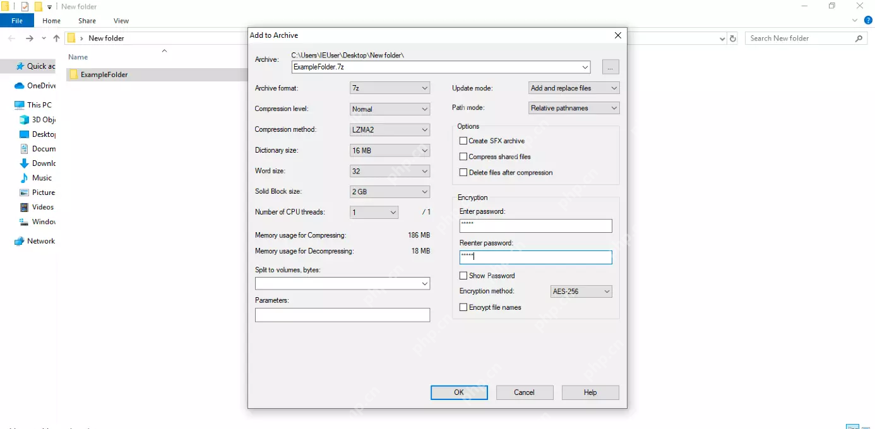
Task: Click the search magnifier icon
Action: (x=859, y=38)
